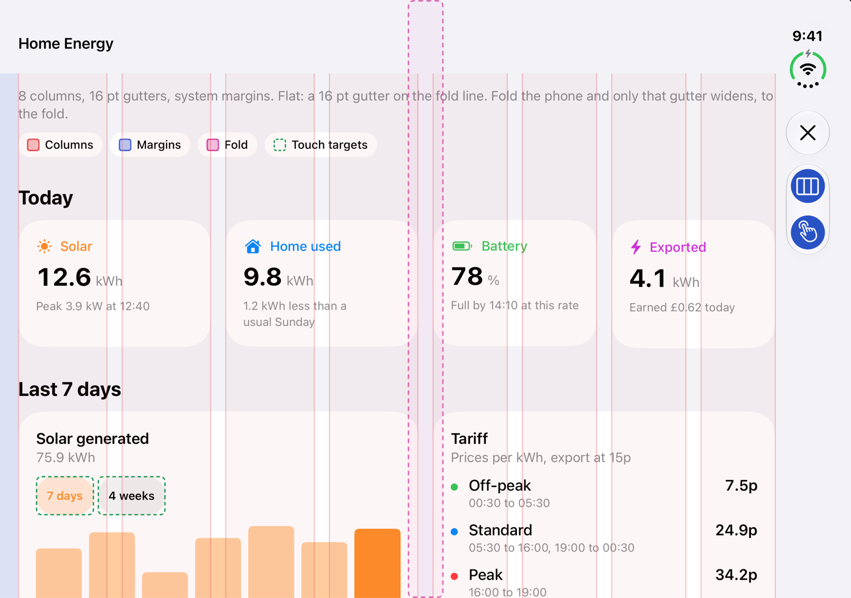
Task: Select the 7 days range tab
Action: [x=64, y=496]
